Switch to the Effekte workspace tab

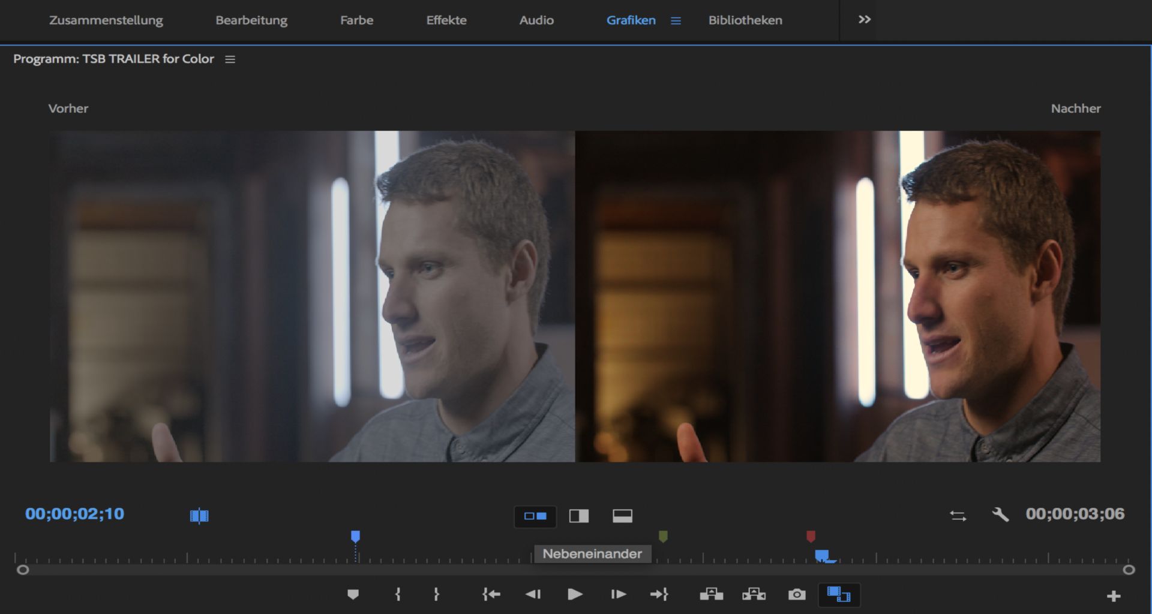[446, 20]
